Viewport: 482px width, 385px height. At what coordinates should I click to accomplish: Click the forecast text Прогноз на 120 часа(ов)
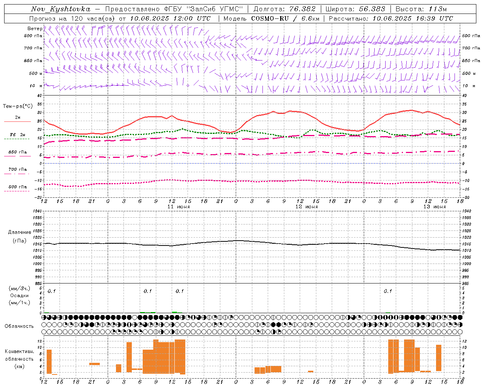72,18
